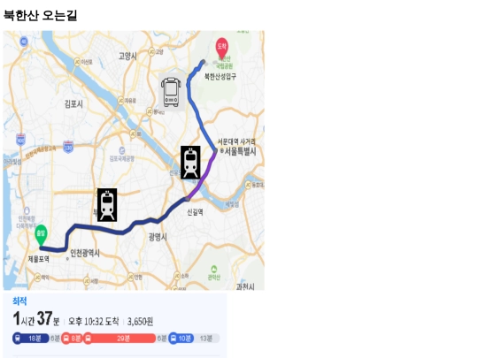This screenshot has height=358, width=478.
Task: Click the green 출발 start pin
Action: pos(41,235)
